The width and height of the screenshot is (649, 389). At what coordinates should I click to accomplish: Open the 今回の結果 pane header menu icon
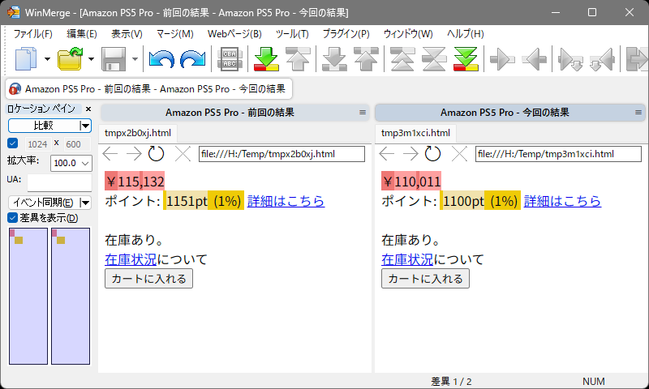tap(638, 113)
